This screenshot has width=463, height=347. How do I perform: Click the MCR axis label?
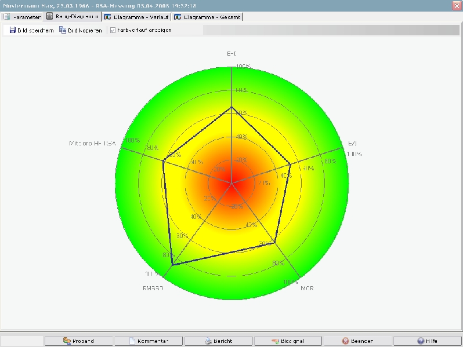(307, 288)
